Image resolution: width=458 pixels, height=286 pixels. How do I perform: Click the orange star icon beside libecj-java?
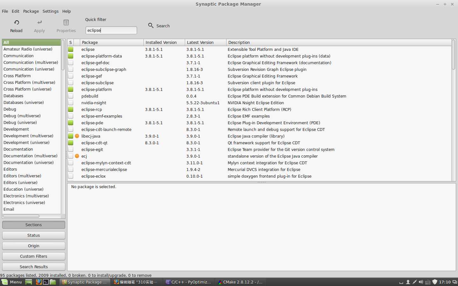coord(77,136)
